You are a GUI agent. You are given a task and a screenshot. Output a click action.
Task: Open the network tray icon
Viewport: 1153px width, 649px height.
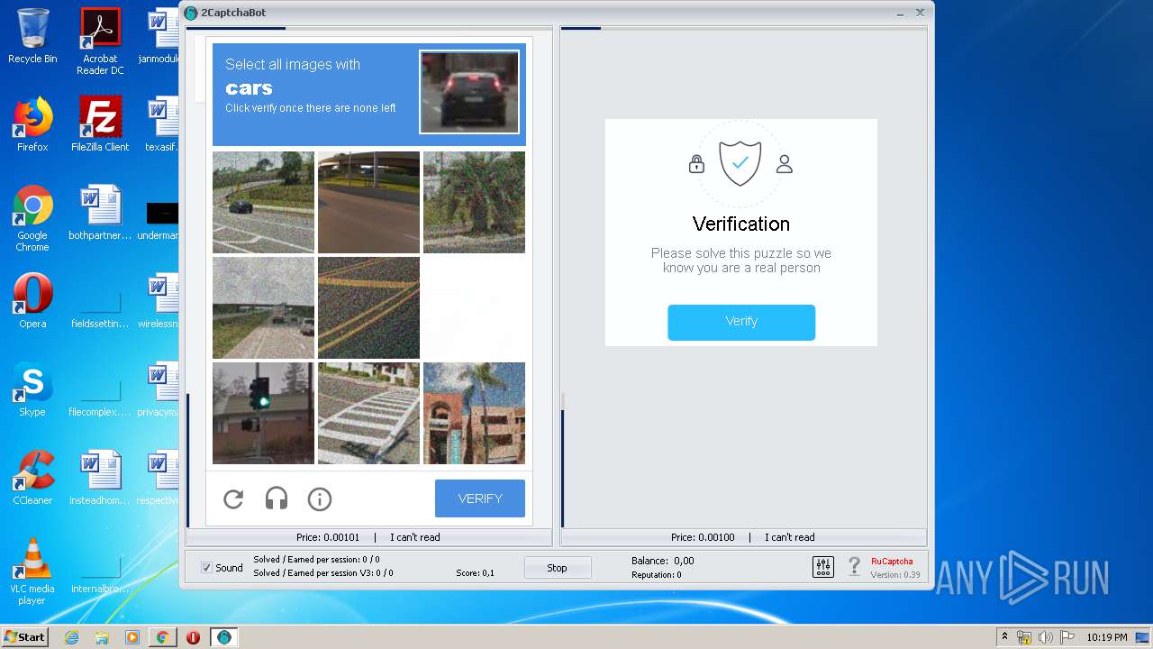[1024, 637]
